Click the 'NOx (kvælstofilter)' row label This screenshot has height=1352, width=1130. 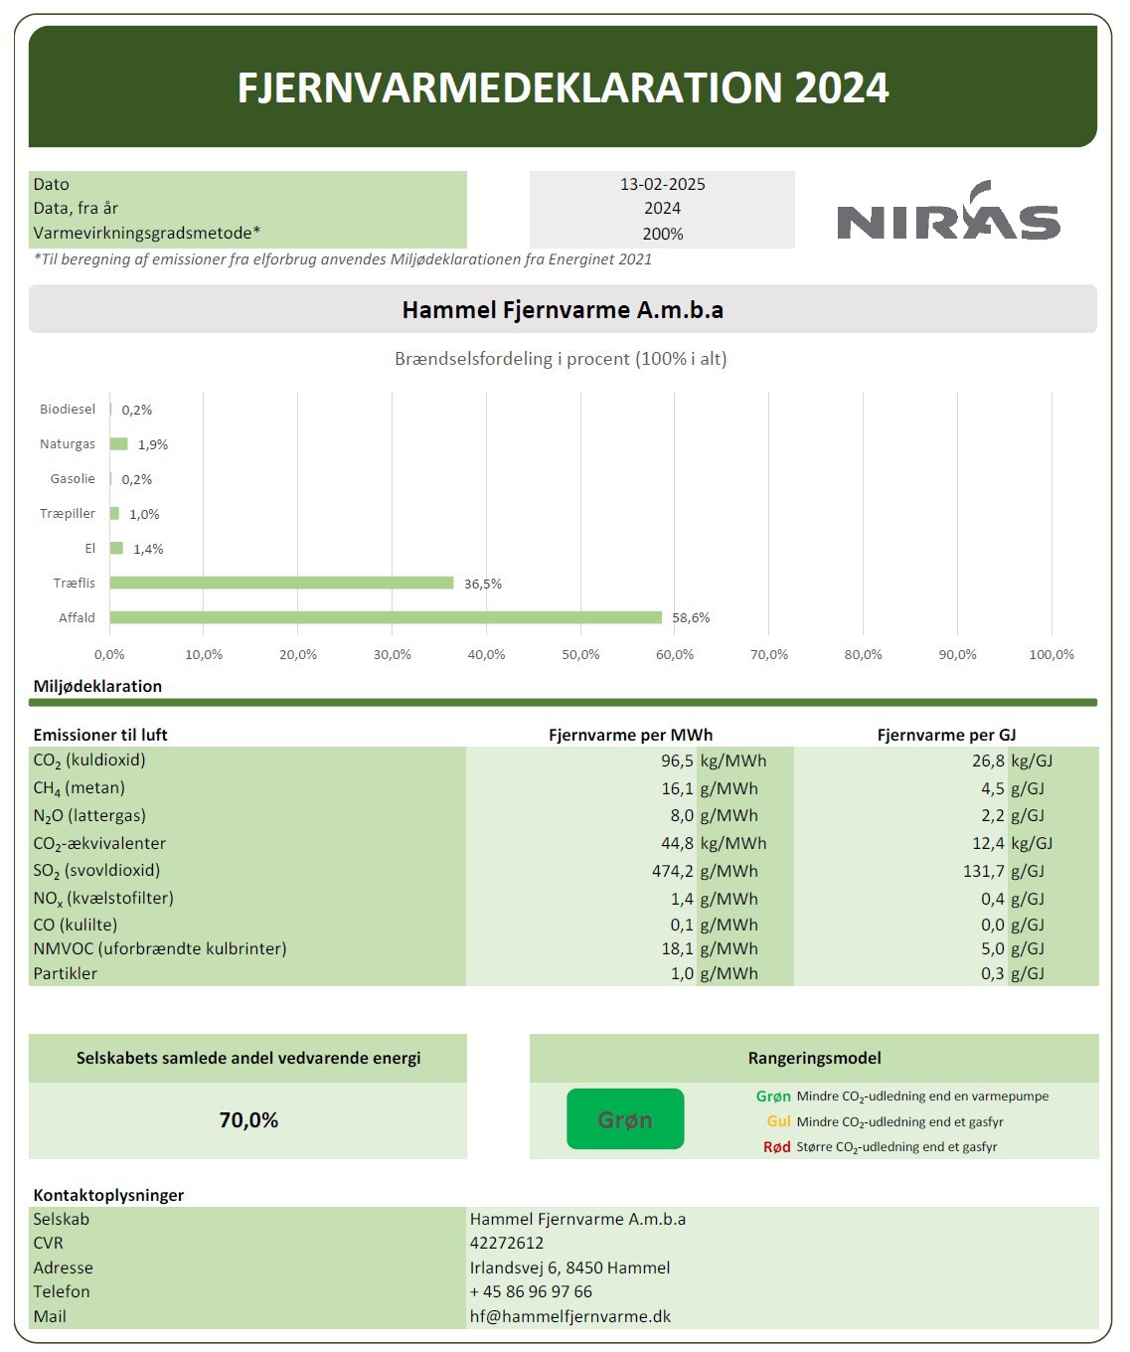(103, 899)
